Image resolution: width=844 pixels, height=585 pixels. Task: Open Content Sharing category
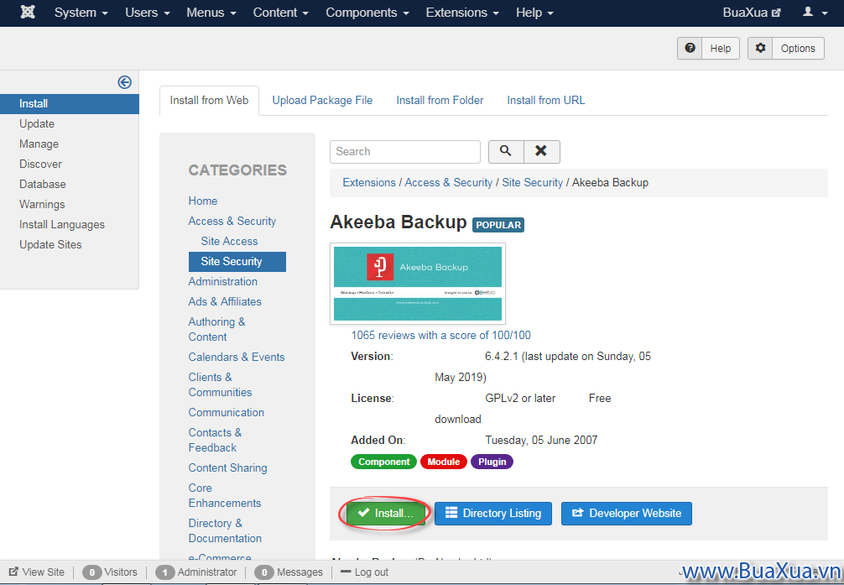point(227,468)
